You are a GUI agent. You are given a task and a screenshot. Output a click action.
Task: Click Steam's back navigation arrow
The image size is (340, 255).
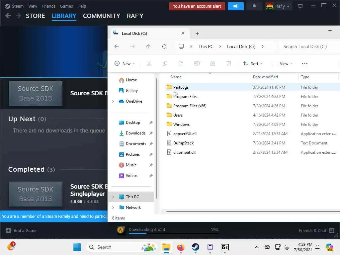[x=8, y=16]
